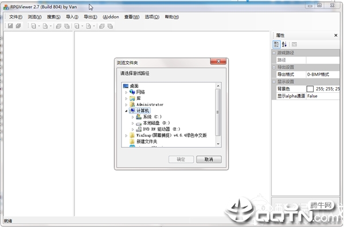
Task: Open the (A)ddon menu
Action: [111, 17]
